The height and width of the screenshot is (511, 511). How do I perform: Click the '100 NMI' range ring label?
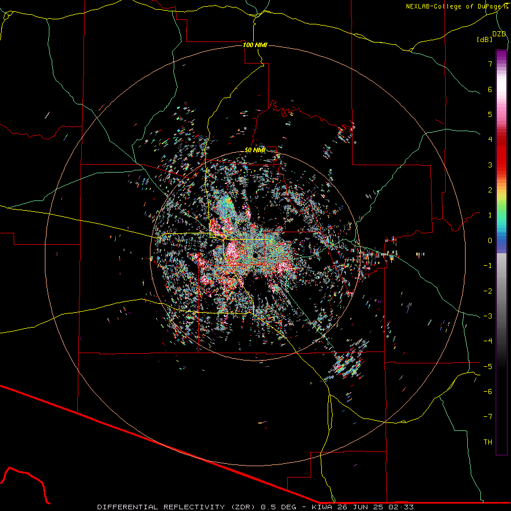pyautogui.click(x=255, y=45)
